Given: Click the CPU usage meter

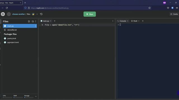Looking at the screenshot, I should pyautogui.click(x=7, y=96).
